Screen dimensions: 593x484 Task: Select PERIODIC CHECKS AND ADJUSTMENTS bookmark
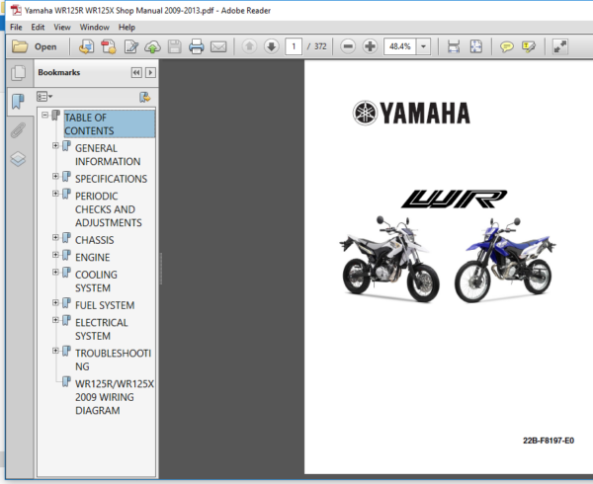point(109,209)
